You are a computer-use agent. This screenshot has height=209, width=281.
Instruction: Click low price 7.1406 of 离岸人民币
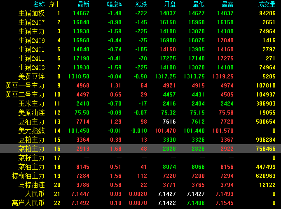coord(196,203)
